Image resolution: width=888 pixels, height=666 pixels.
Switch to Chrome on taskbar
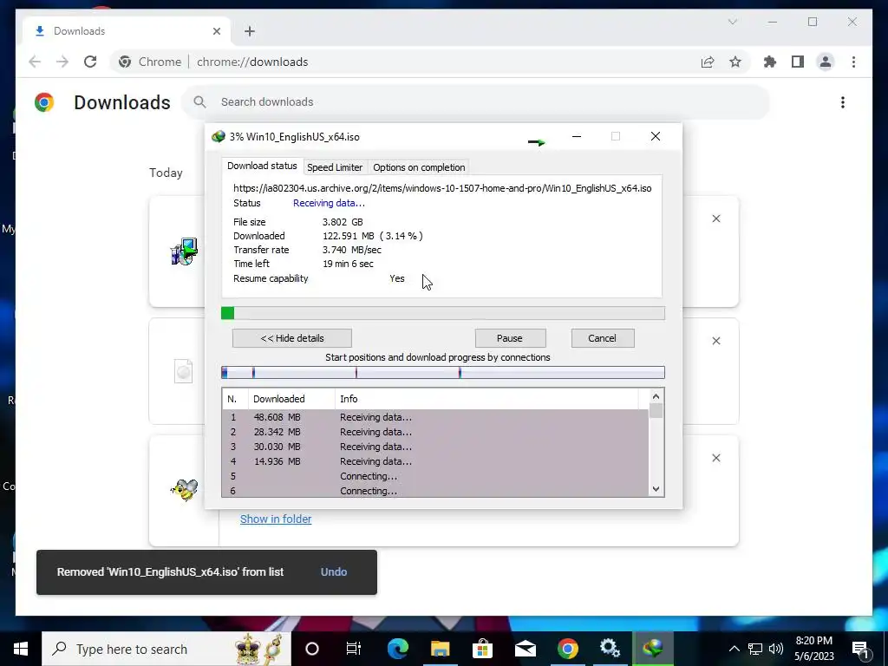(567, 649)
